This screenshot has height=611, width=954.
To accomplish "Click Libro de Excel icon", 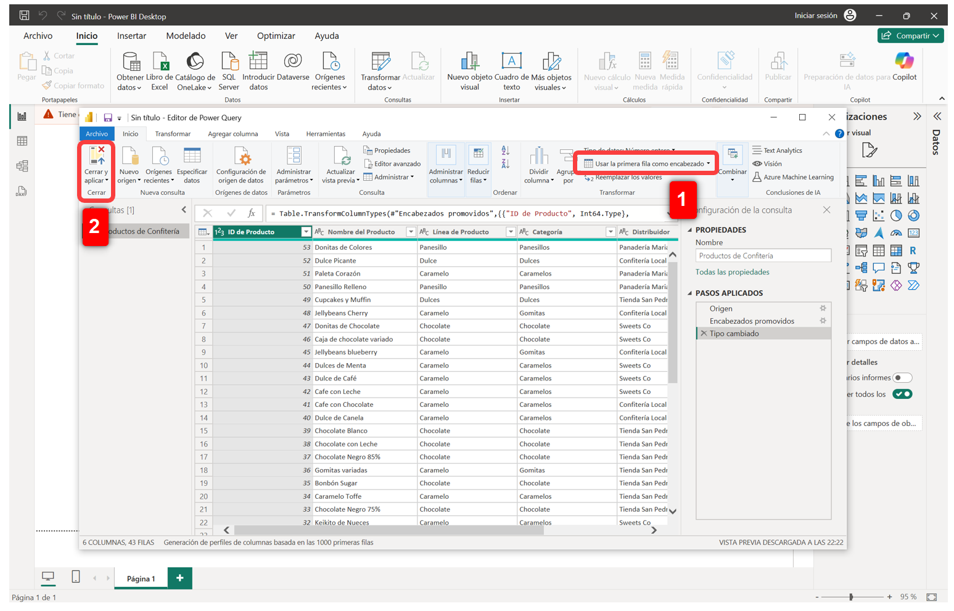I will pos(160,62).
